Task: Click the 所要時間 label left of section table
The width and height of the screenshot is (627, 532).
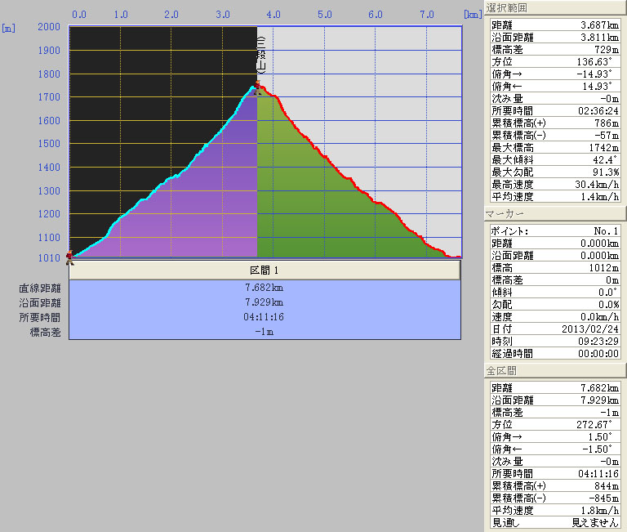Action: tap(40, 317)
